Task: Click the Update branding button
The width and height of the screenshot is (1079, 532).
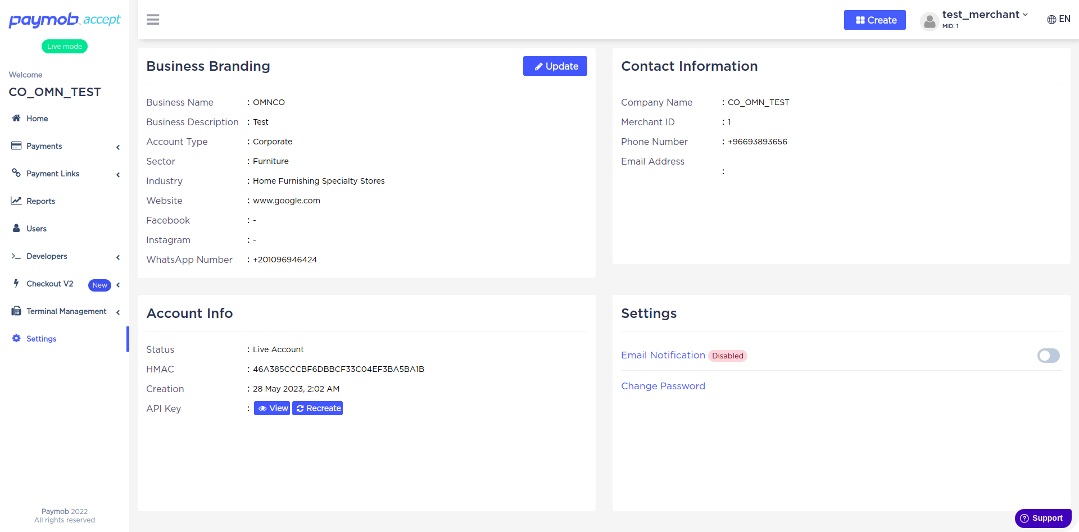Action: pyautogui.click(x=555, y=66)
